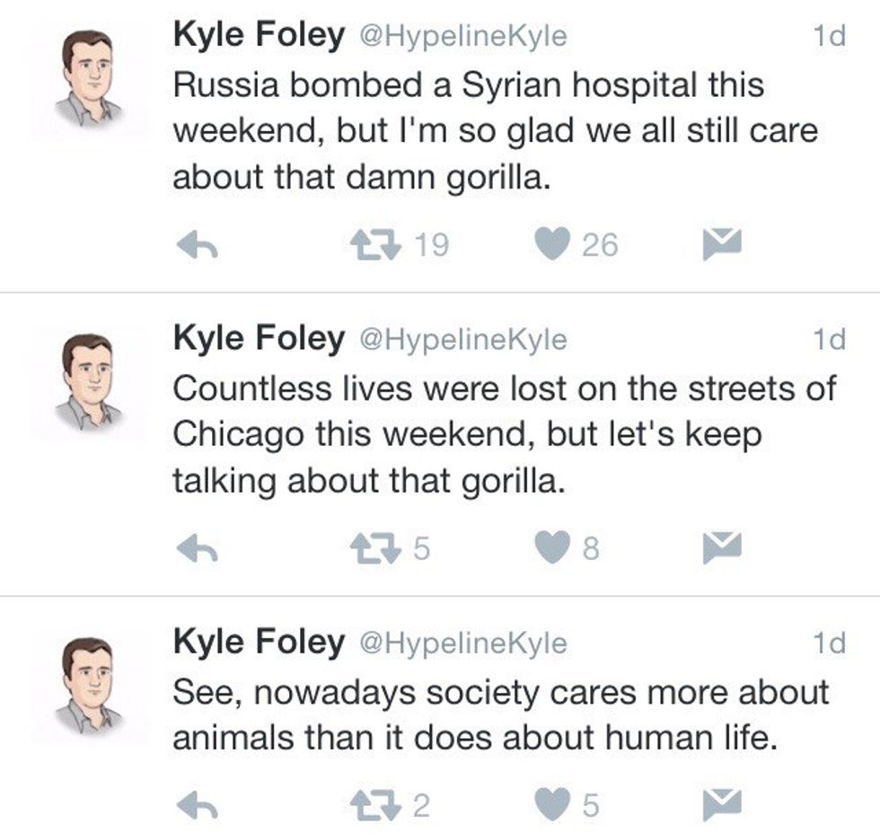The width and height of the screenshot is (880, 840).
Task: Click the 1d timestamp on the first tweet
Action: tap(828, 37)
